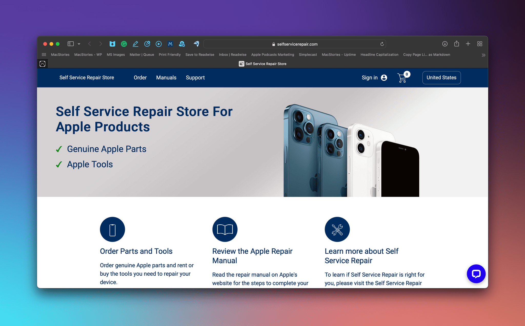Click the open book manual icon
Screen dimensions: 525x326
[225, 229]
